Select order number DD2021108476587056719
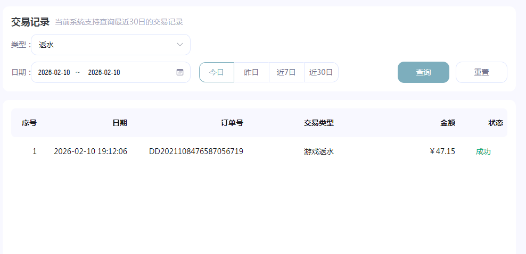 tap(196, 151)
